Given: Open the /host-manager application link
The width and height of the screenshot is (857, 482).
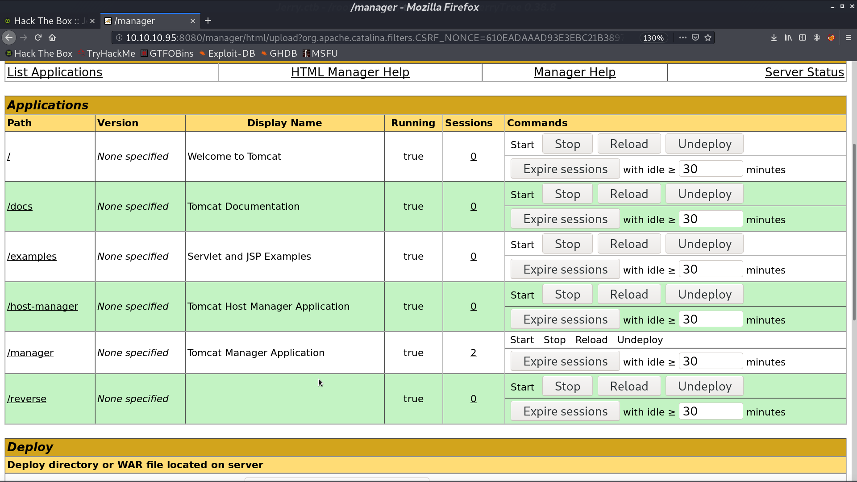Looking at the screenshot, I should click(43, 307).
